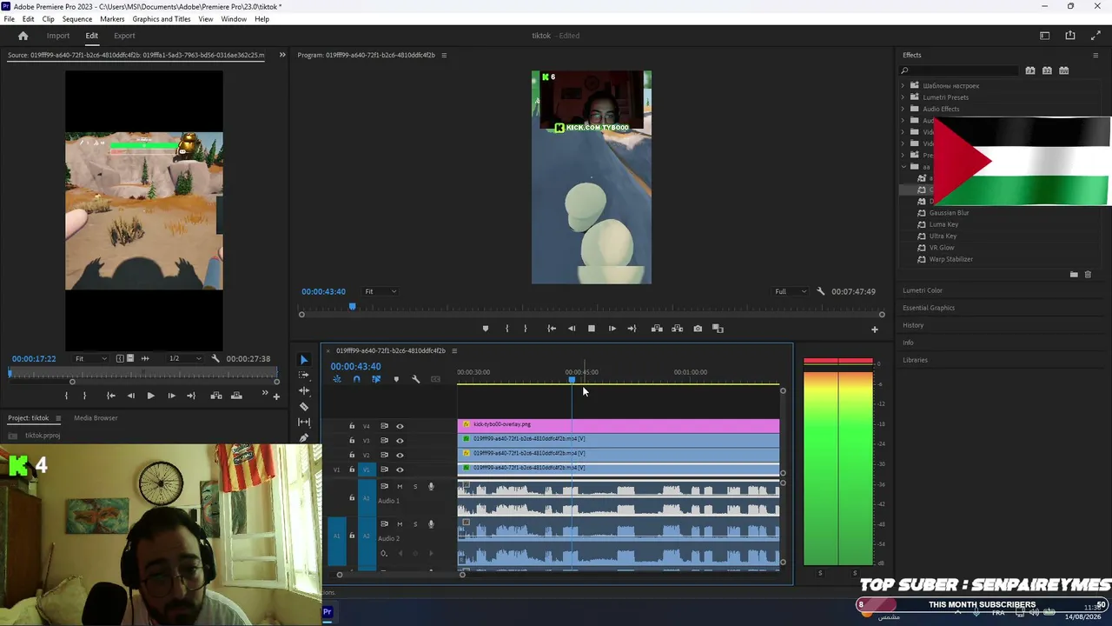Open Source monitor settings wrench
The width and height of the screenshot is (1112, 626).
pos(215,358)
